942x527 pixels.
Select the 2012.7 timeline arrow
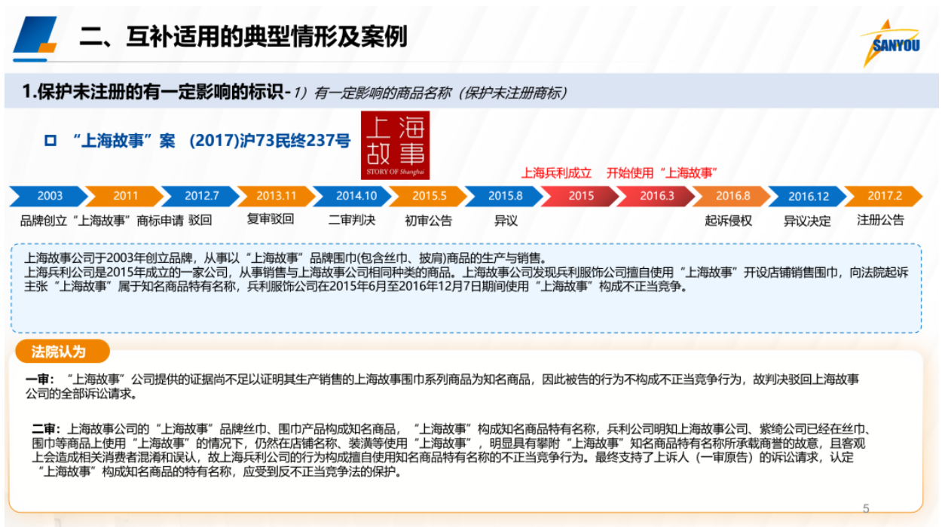coord(201,196)
